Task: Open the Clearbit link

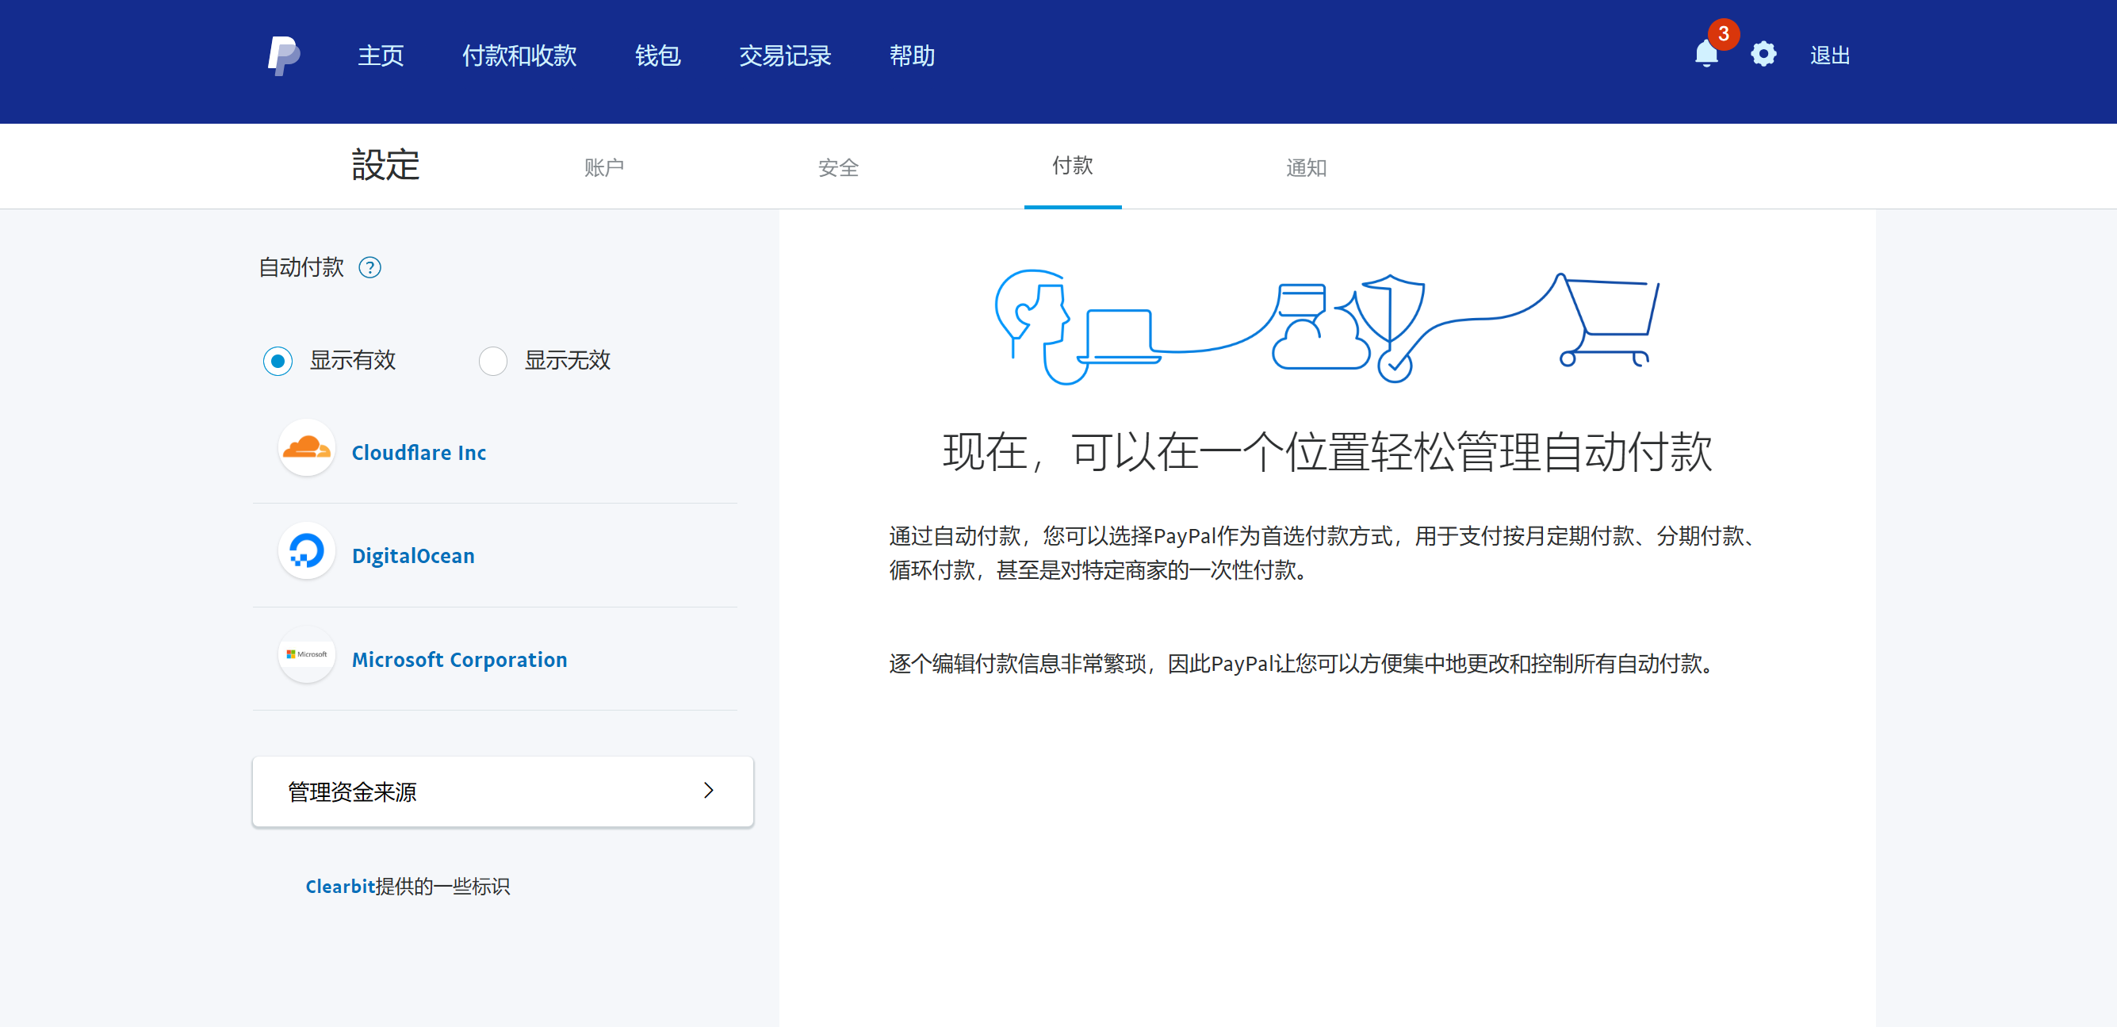Action: click(x=339, y=887)
